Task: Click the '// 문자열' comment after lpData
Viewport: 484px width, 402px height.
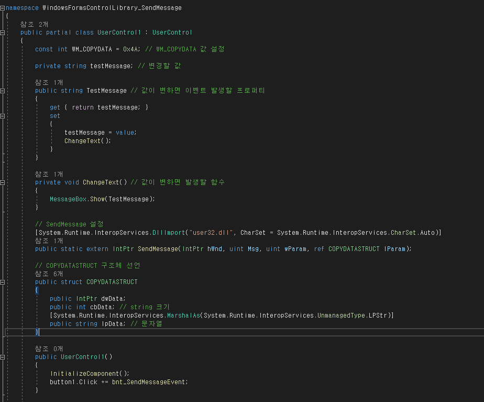Action: pos(146,323)
